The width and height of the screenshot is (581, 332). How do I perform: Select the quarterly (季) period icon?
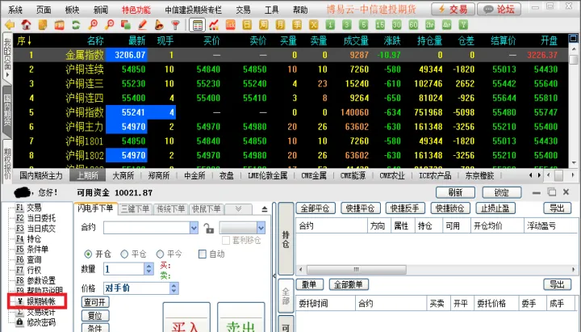[297, 25]
